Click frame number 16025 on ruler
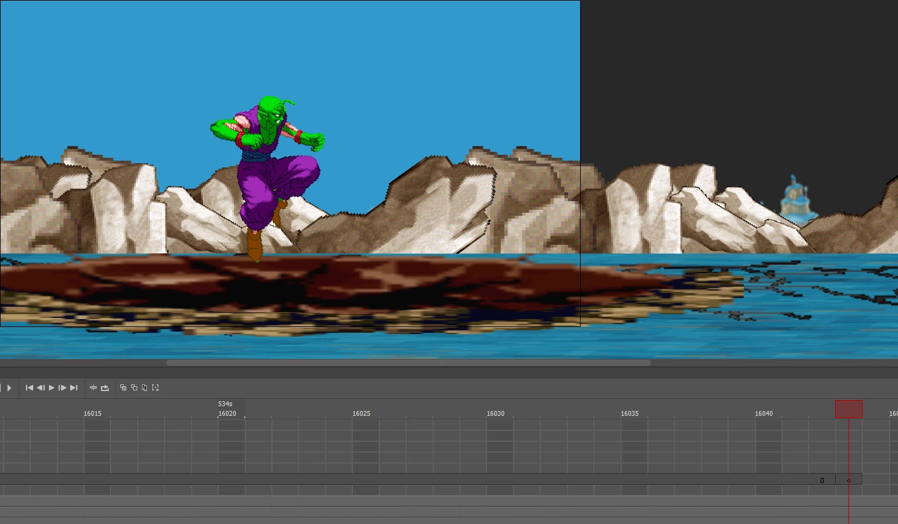 [361, 414]
